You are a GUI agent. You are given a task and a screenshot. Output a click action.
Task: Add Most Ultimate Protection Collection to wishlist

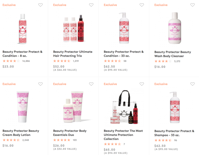click(x=142, y=84)
